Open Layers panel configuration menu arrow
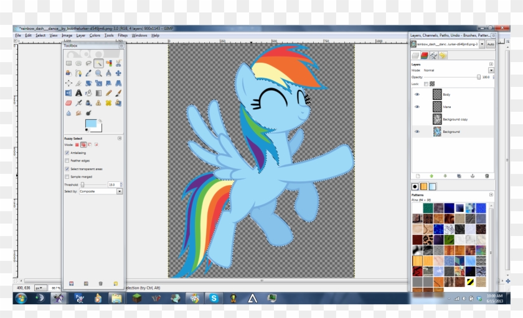The image size is (523, 318). tap(491, 64)
